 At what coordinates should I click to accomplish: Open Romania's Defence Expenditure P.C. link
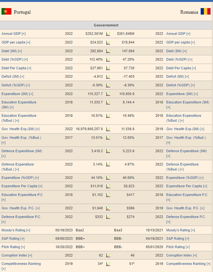(x=186, y=219)
